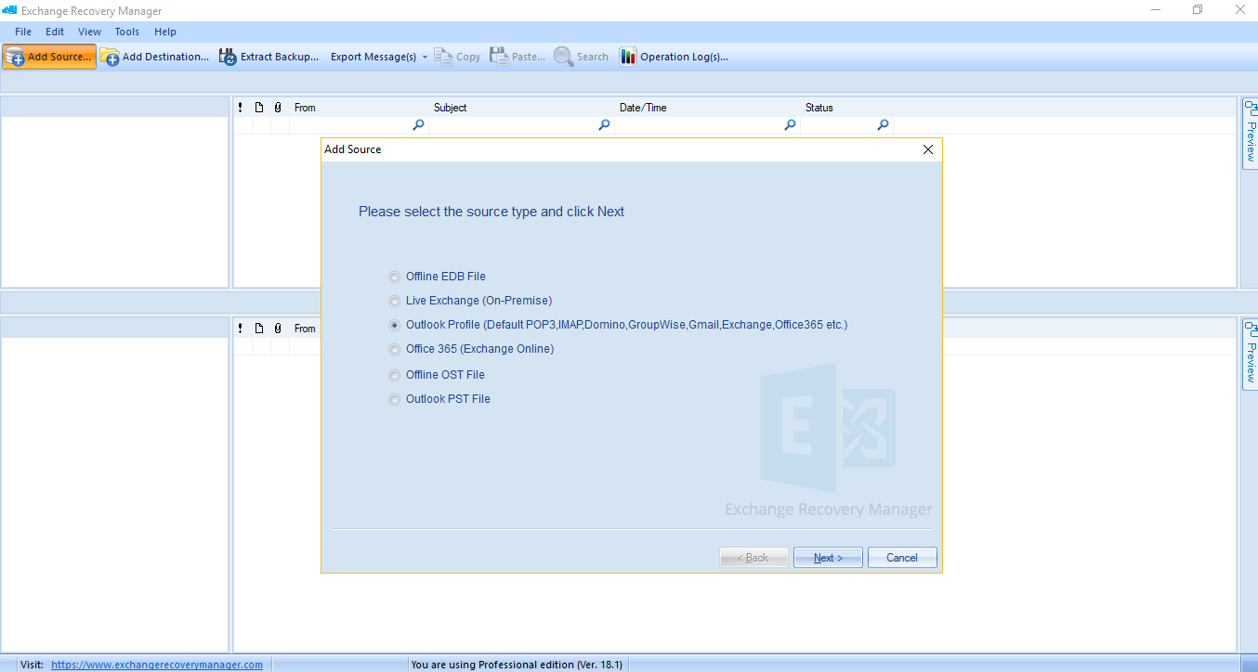The width and height of the screenshot is (1258, 672).
Task: Open the Help menu
Action: 165,32
